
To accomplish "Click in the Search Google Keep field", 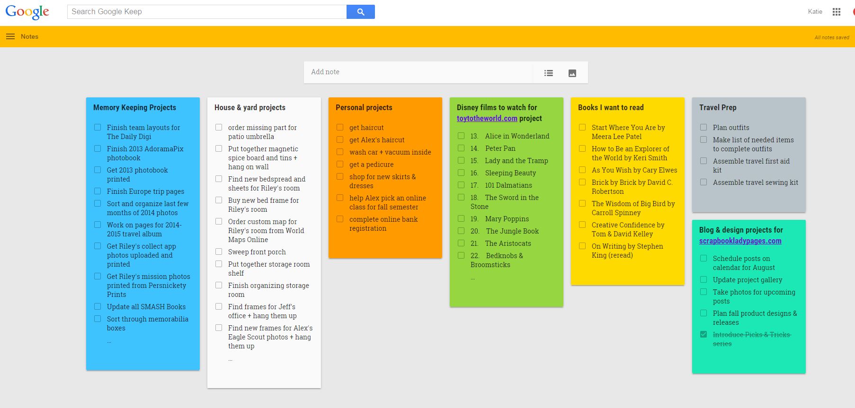I will [207, 12].
